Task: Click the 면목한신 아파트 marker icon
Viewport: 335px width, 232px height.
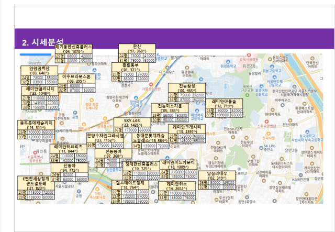Action: coord(312,58)
